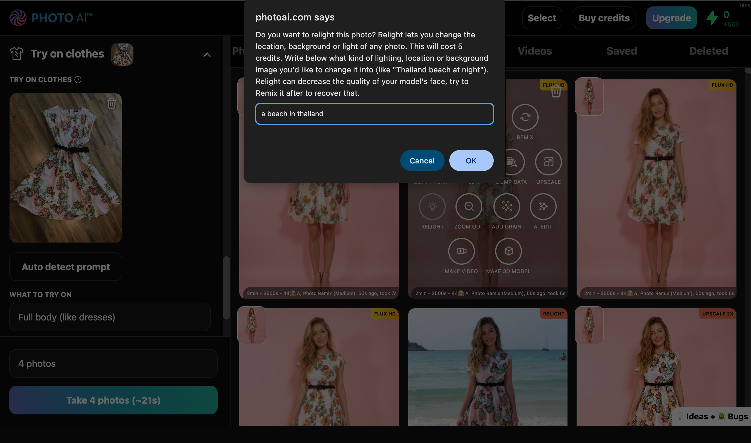751x443 pixels.
Task: Switch to the Saved tab
Action: (x=621, y=51)
